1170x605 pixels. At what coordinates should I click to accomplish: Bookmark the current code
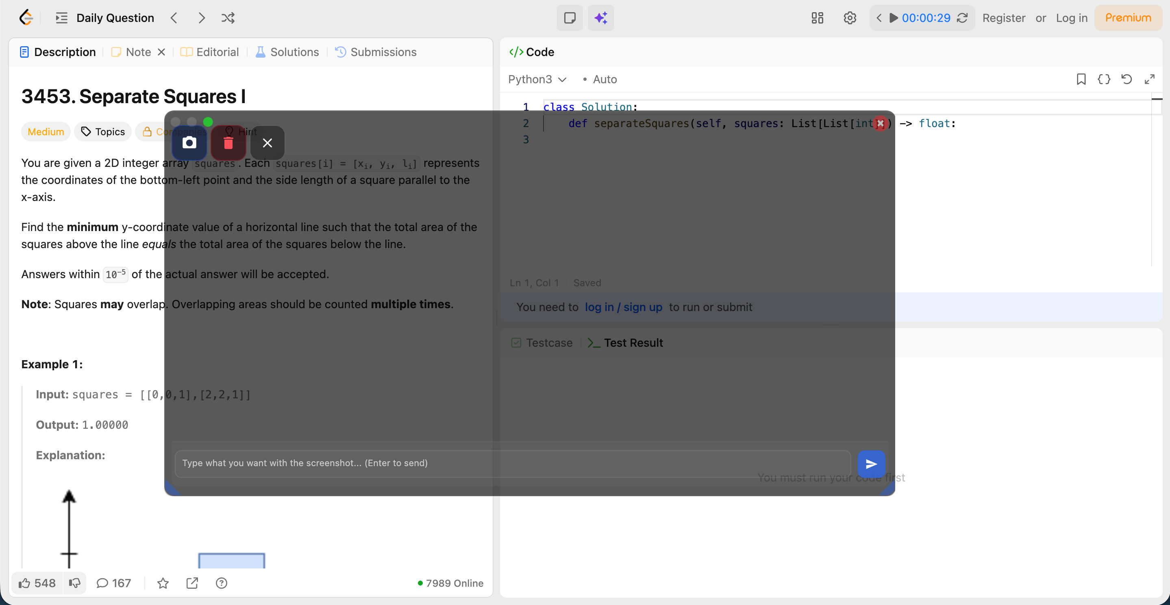tap(1081, 79)
